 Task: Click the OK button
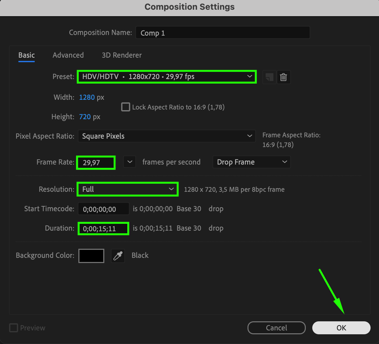point(341,328)
